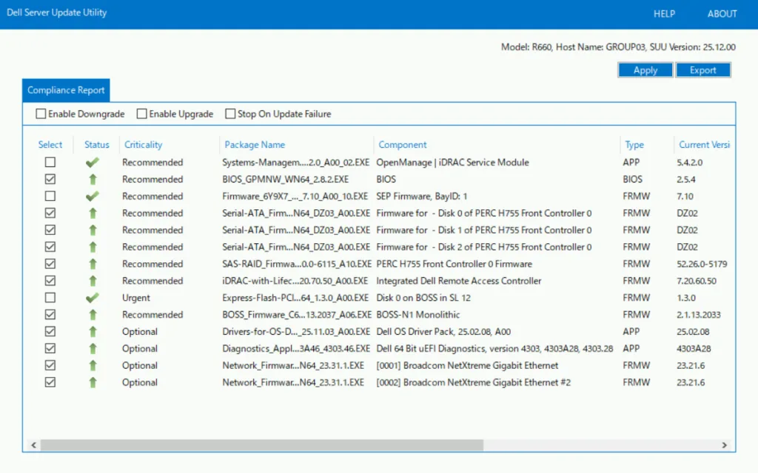This screenshot has width=758, height=473.
Task: Open the Compliance Report tab
Action: tap(66, 90)
